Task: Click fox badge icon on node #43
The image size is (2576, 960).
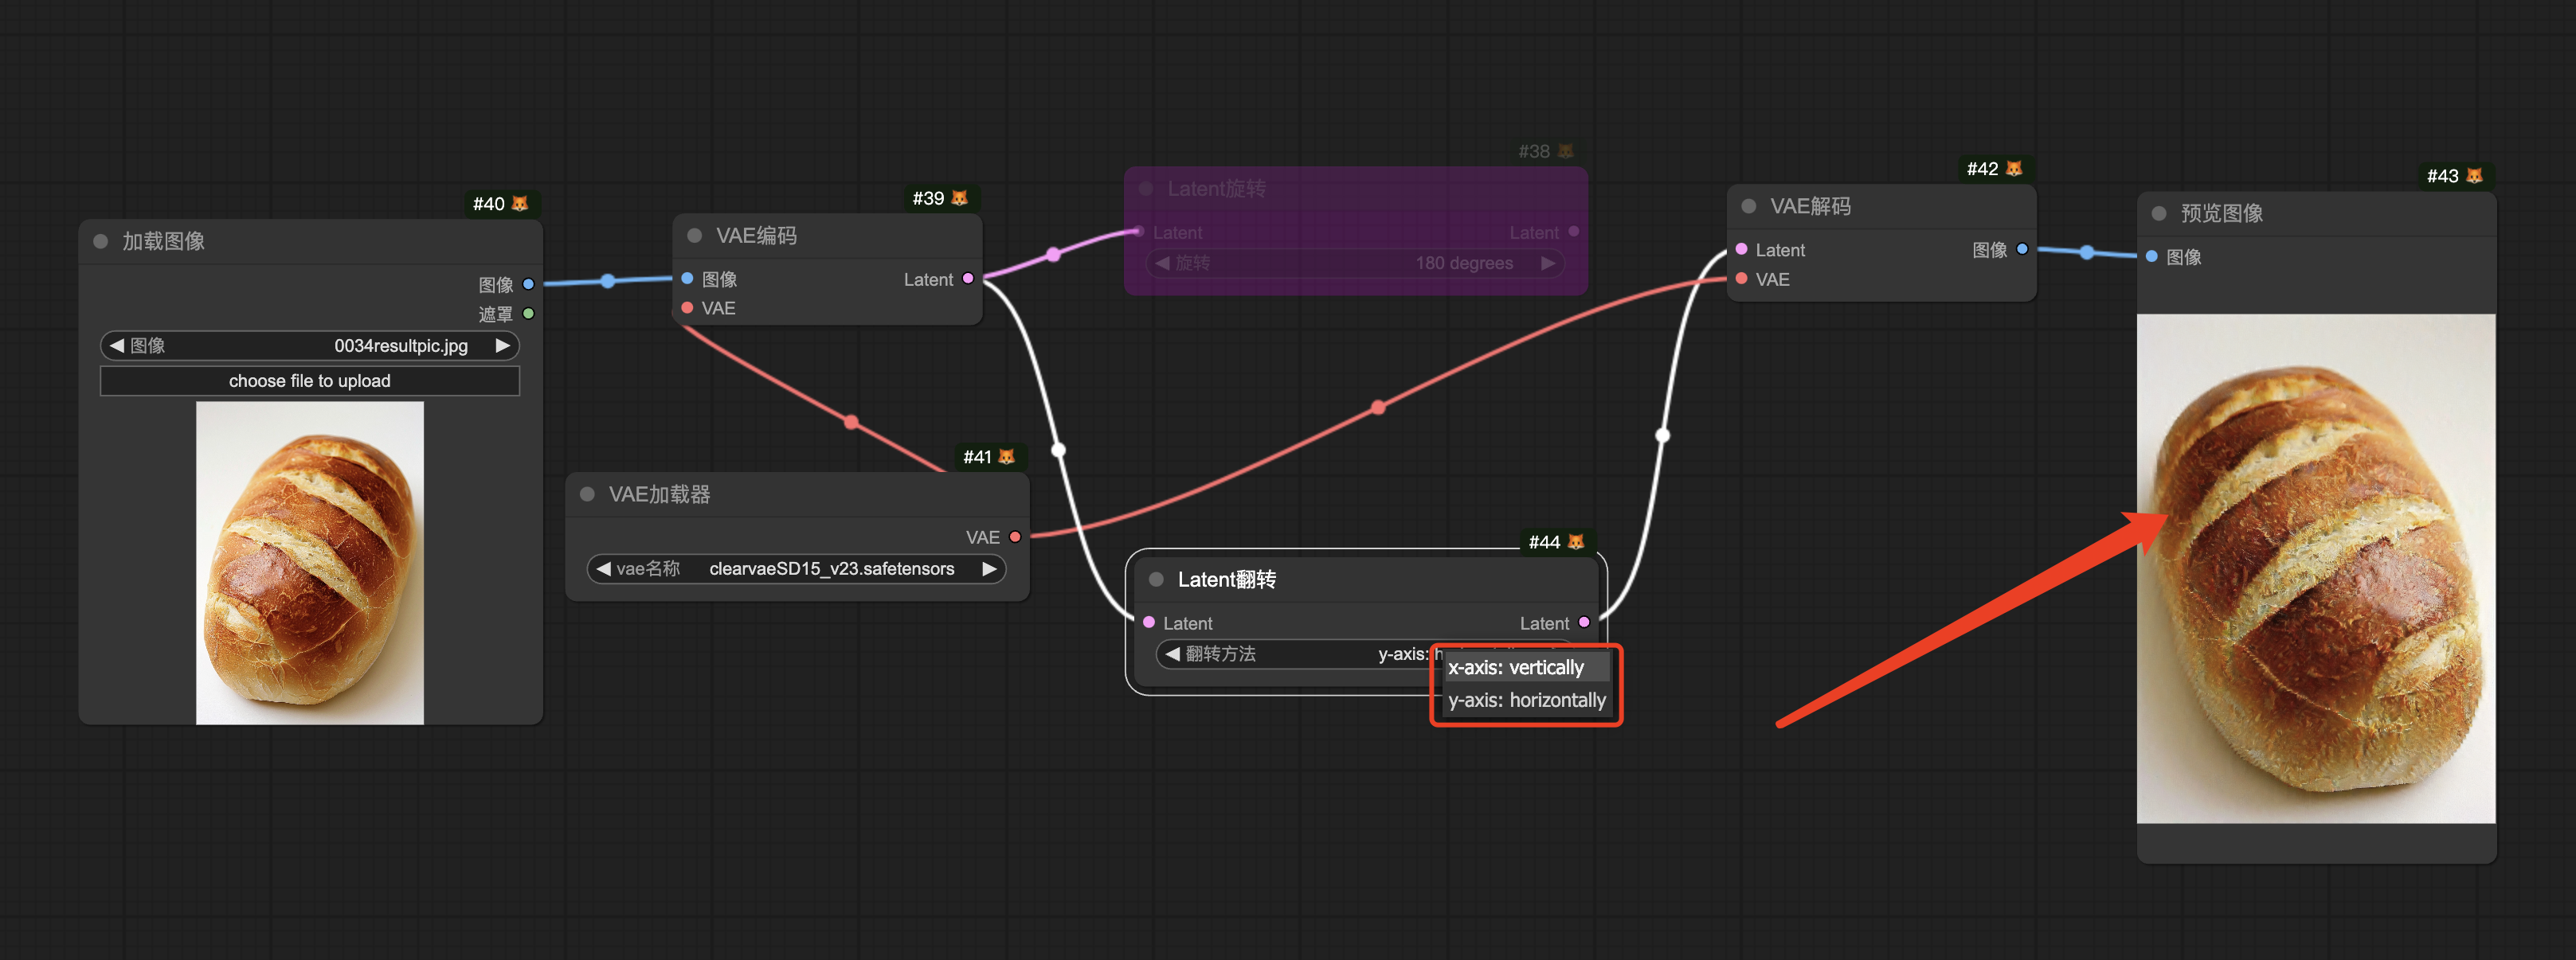Action: (2475, 176)
